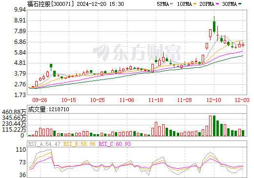Screen dimensions: 254x178
Task: Click the stock title 福石控股[300071]
Action: pyautogui.click(x=50, y=4)
